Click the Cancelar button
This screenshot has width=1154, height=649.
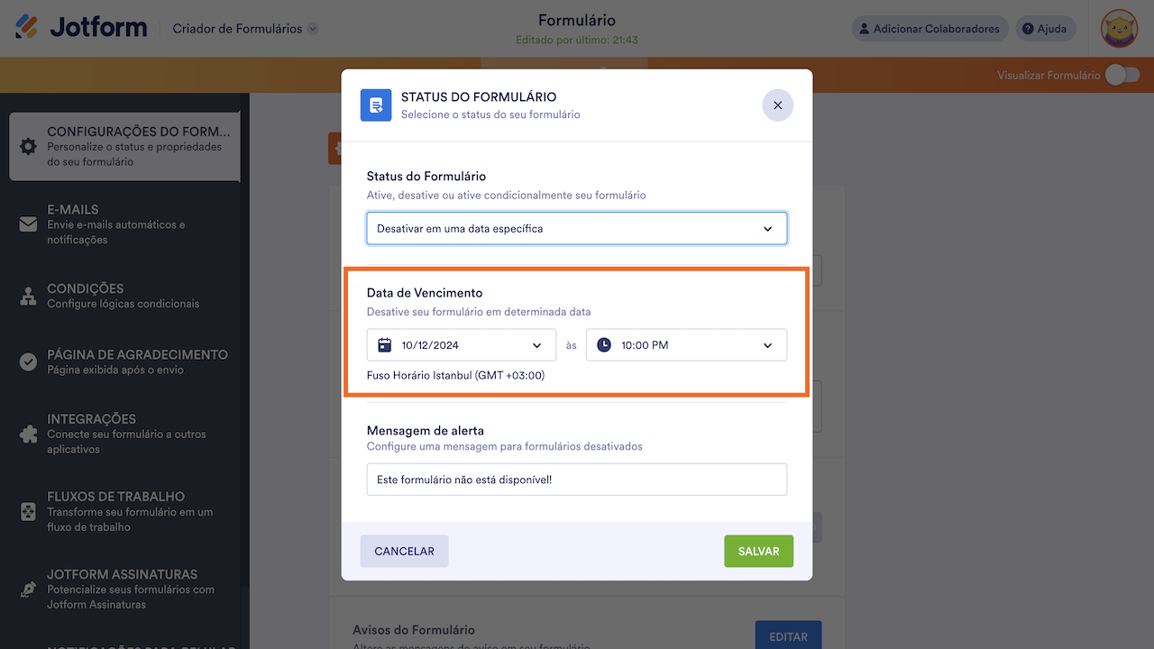pyautogui.click(x=404, y=552)
